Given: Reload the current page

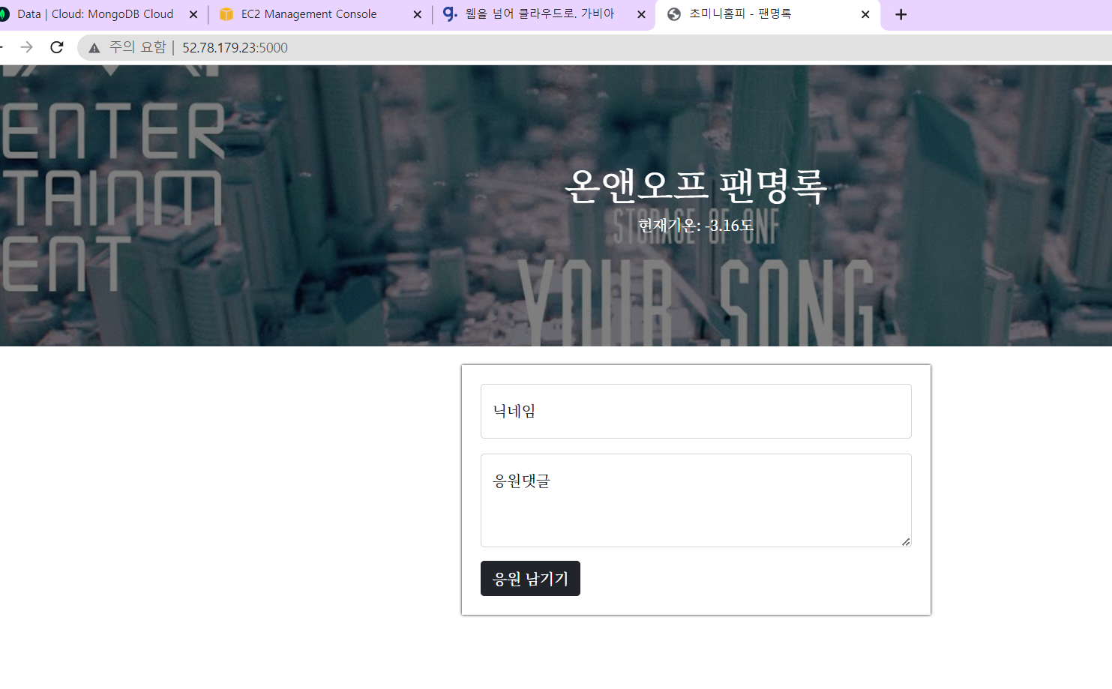Looking at the screenshot, I should tap(57, 47).
